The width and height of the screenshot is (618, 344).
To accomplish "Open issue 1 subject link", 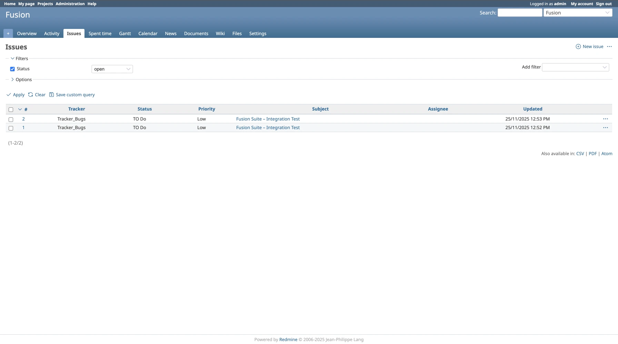I will [268, 127].
